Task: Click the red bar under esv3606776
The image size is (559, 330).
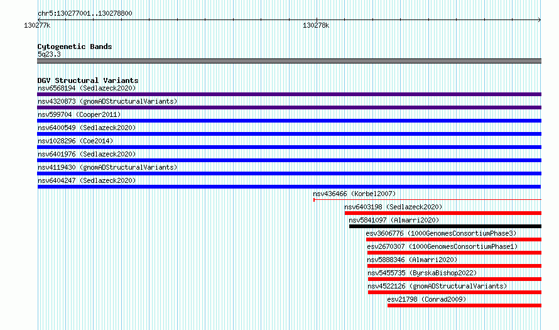Action: [454, 239]
